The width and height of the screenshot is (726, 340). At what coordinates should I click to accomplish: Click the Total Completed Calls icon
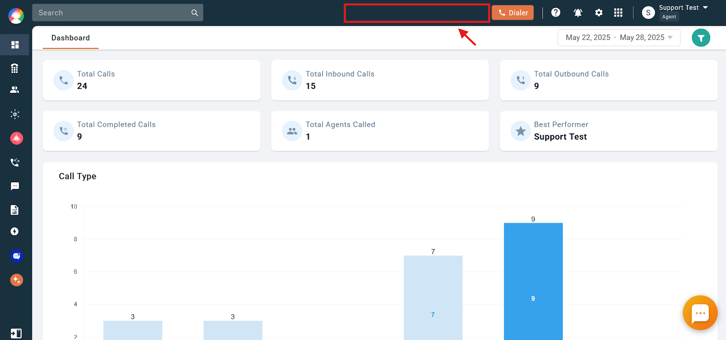(64, 131)
